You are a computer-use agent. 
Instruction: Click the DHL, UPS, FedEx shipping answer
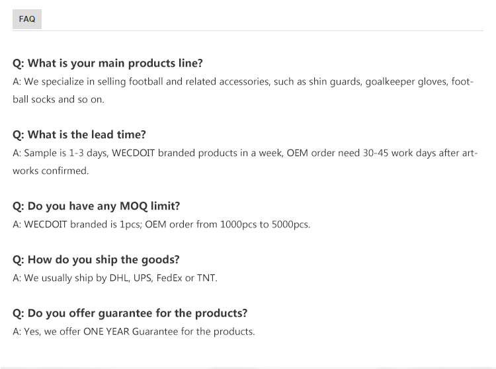pos(115,278)
